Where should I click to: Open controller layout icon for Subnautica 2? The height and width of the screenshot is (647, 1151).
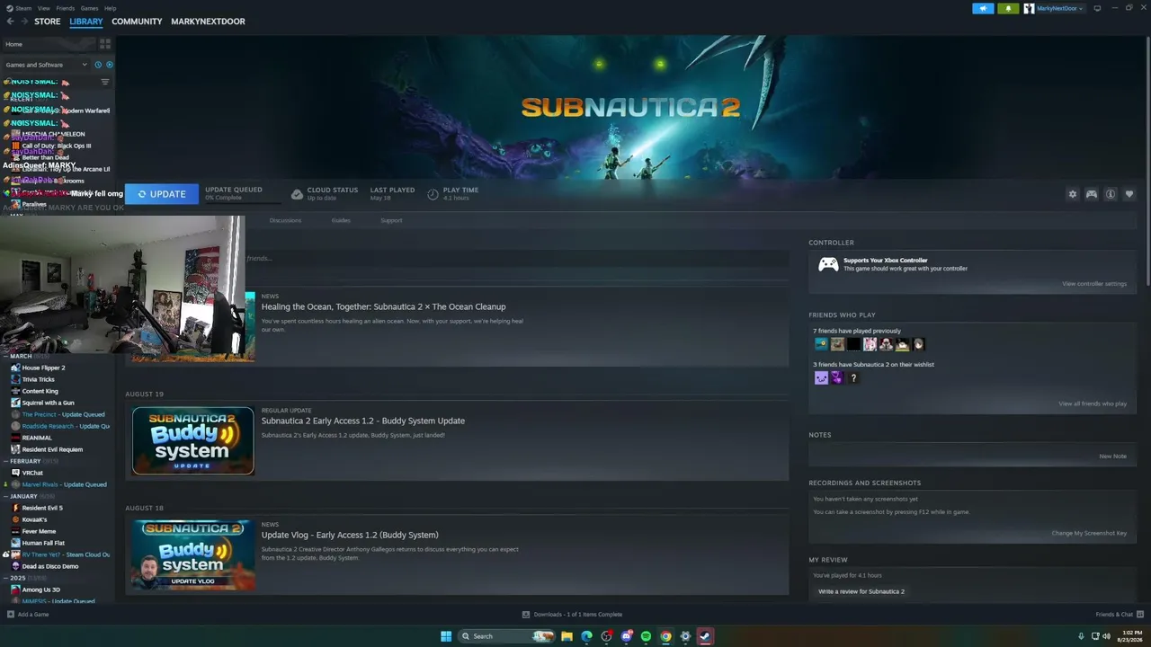[x=1091, y=194]
